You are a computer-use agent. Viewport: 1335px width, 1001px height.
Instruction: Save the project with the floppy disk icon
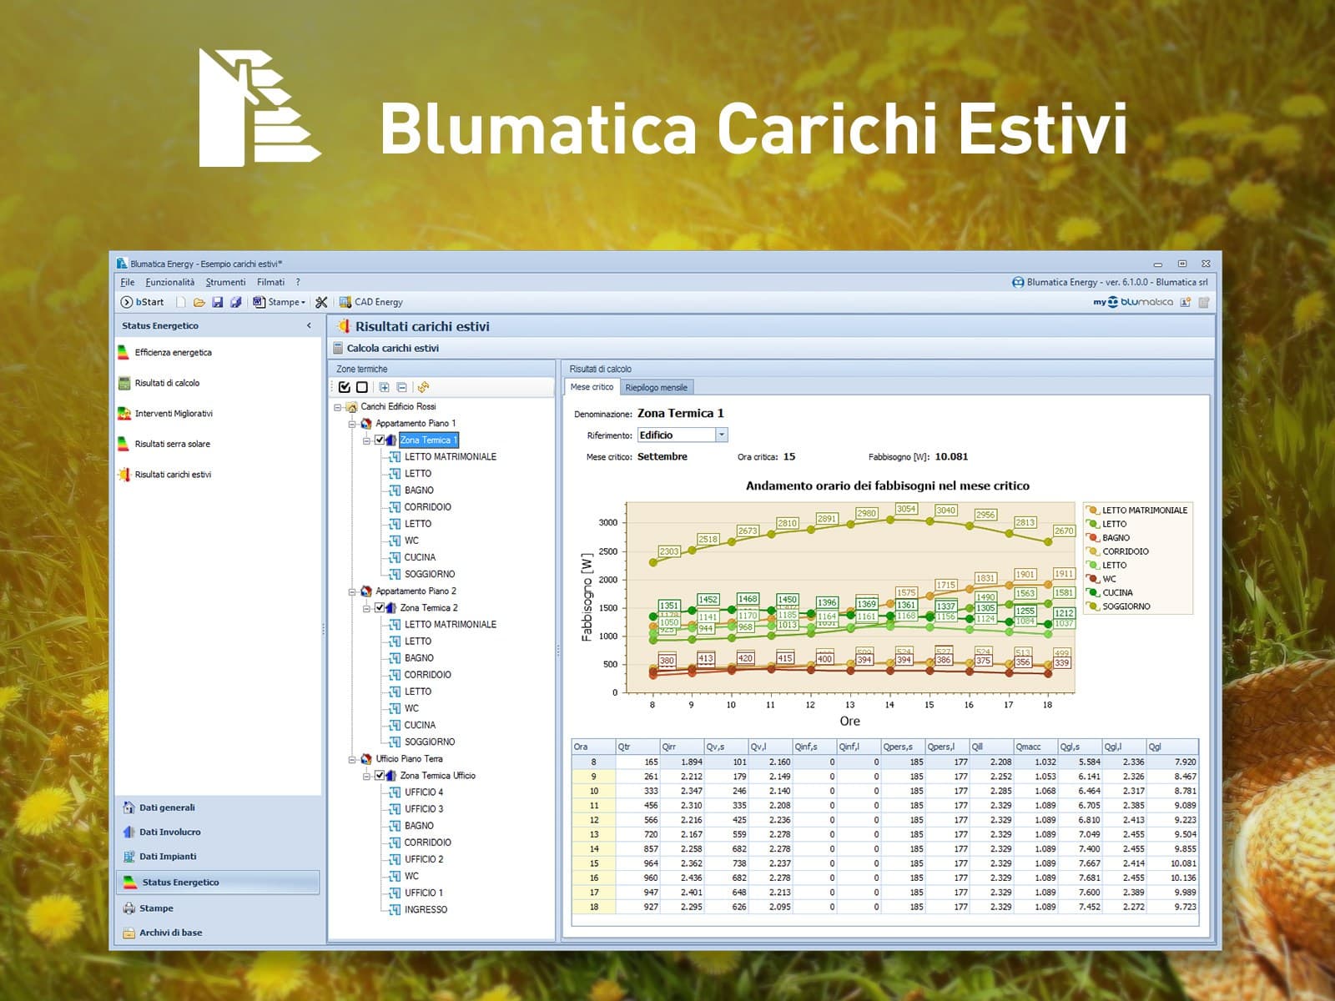point(217,302)
